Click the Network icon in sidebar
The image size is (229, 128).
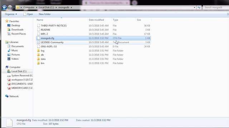point(7,96)
